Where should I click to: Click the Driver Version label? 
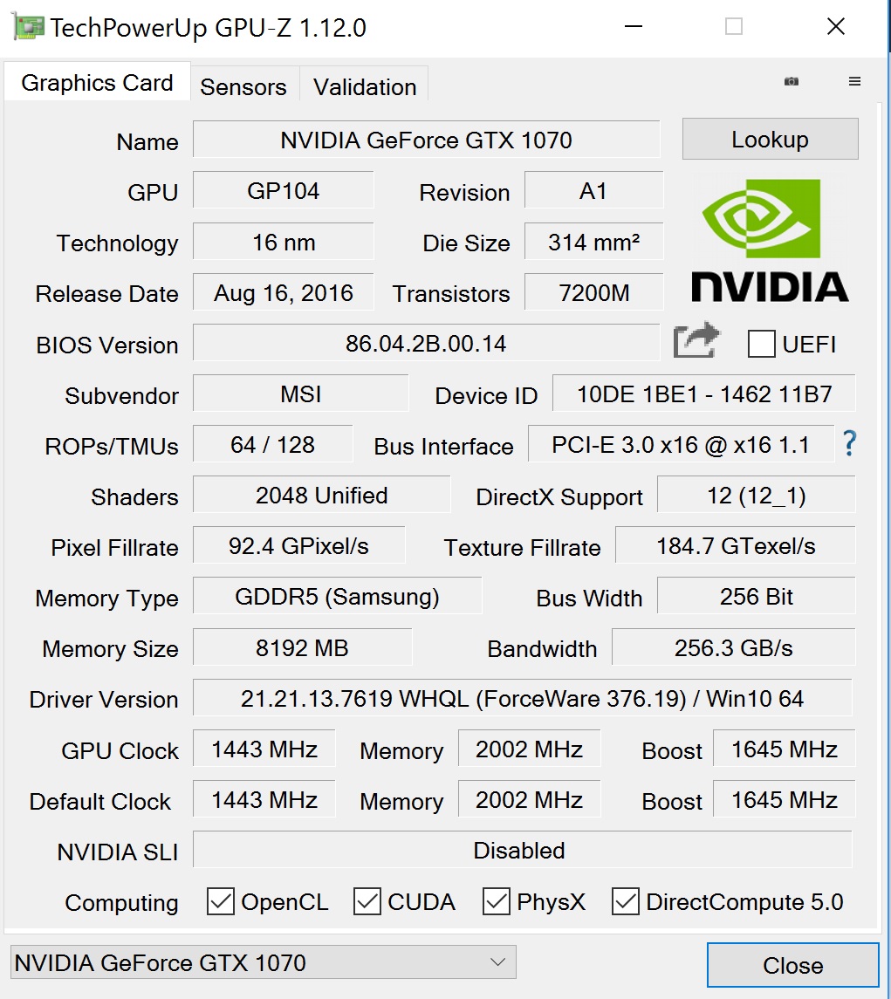coord(104,700)
